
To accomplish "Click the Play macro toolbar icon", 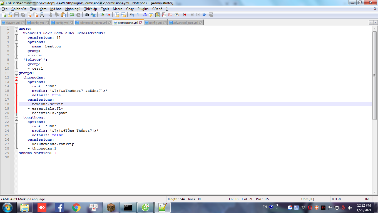I will click(x=198, y=15).
